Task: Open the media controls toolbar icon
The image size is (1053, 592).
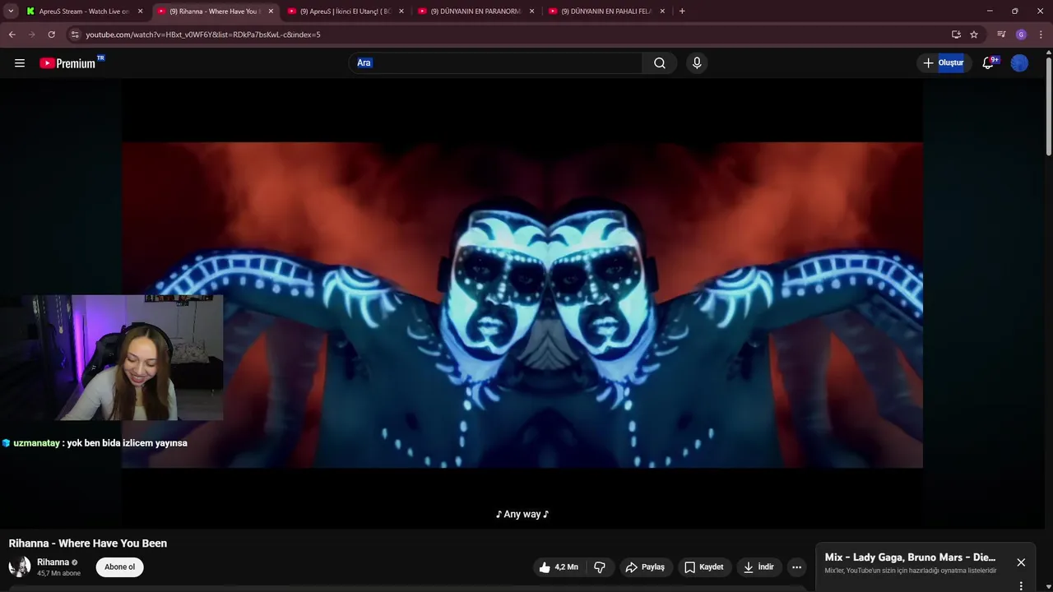Action: coord(1001,35)
